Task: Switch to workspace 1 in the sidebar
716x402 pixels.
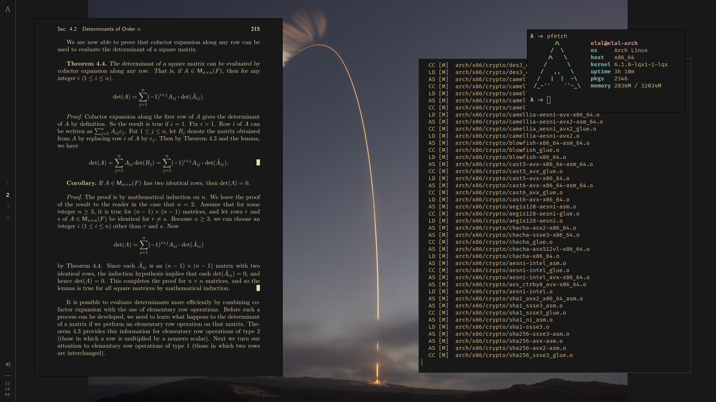Action: [7, 183]
